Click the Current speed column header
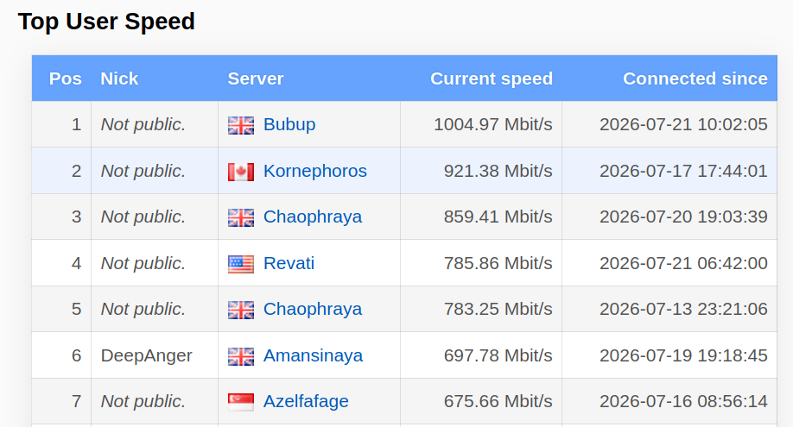 point(491,78)
